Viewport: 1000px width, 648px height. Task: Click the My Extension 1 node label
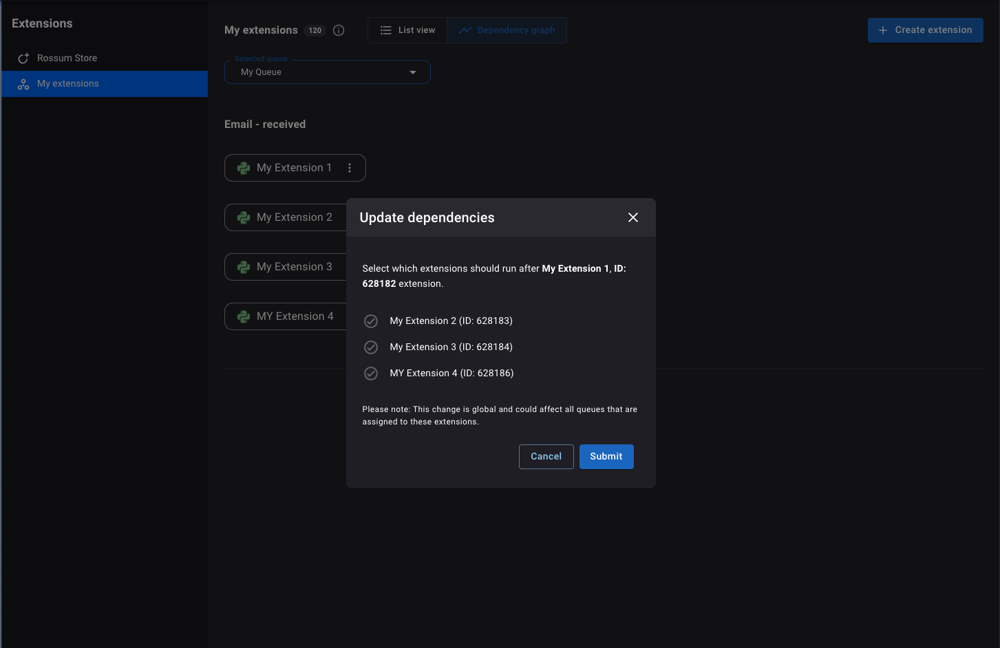[x=294, y=168]
